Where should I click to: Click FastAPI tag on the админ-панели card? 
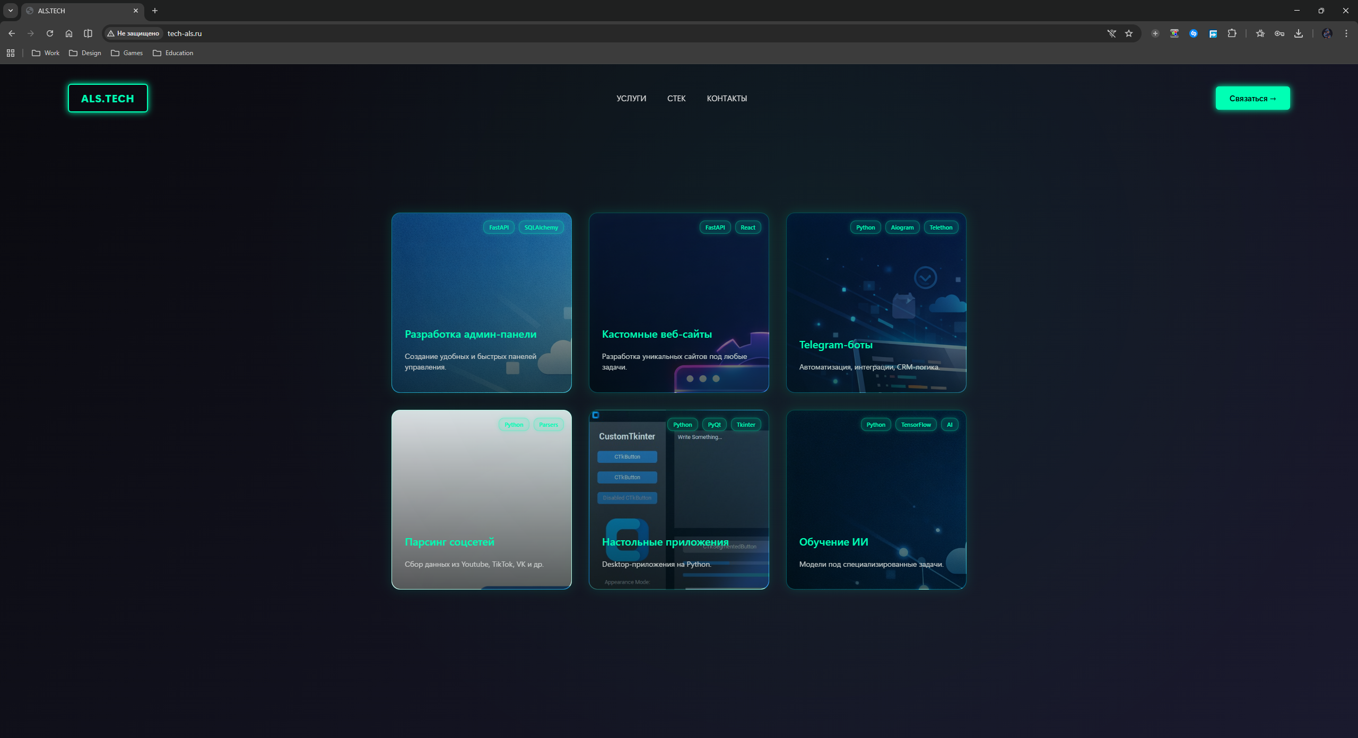499,227
